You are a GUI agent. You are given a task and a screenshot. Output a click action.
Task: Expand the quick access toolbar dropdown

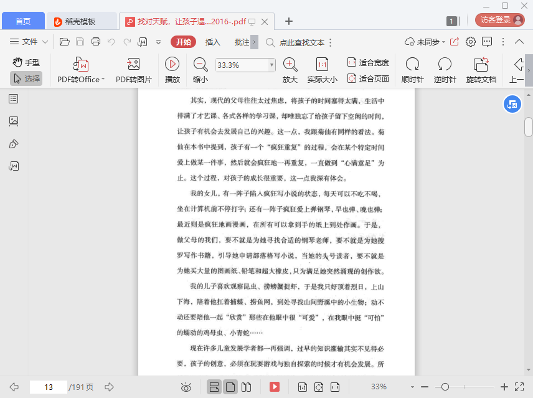pyautogui.click(x=158, y=42)
